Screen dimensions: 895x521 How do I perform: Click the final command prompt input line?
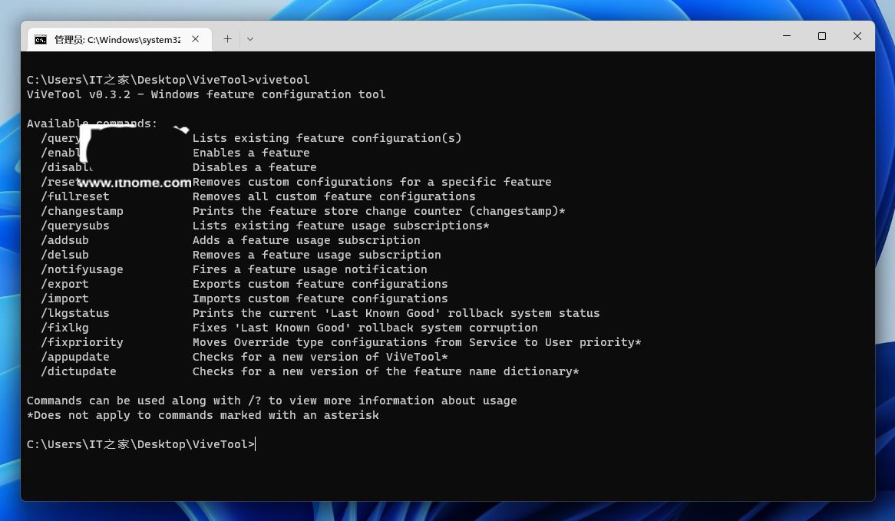point(140,444)
